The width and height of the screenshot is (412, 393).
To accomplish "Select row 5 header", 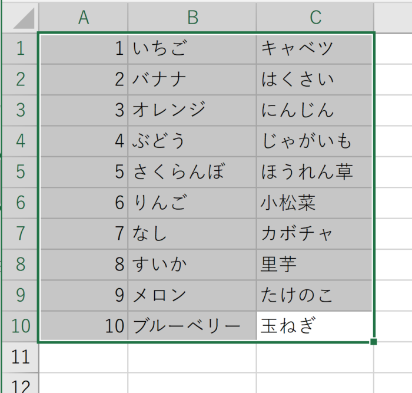I will [20, 171].
